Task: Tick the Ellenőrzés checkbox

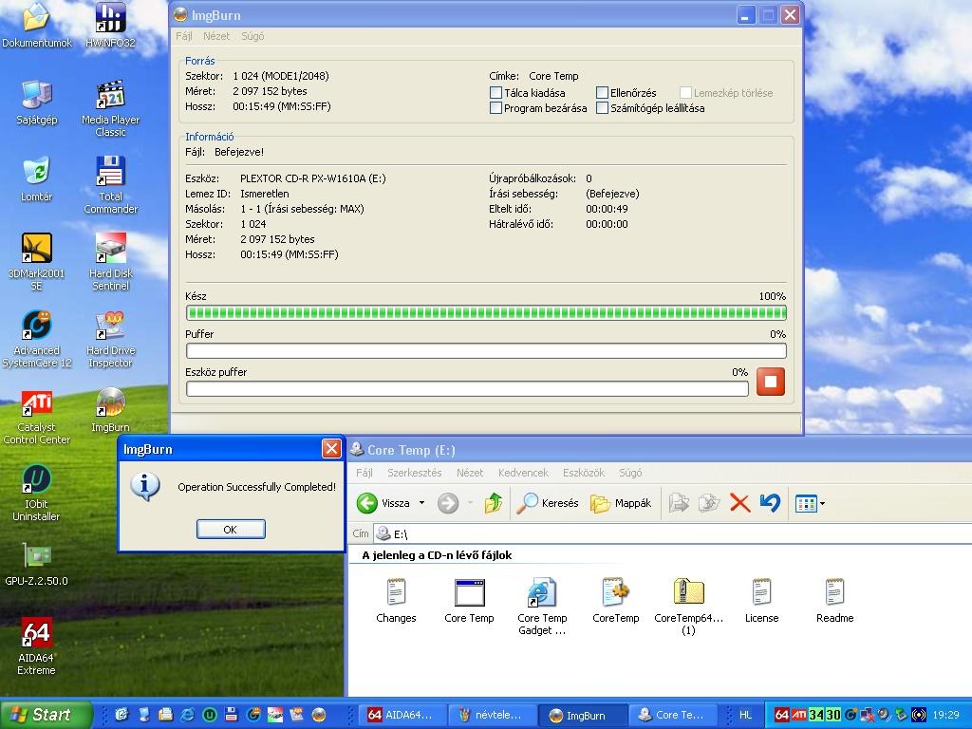Action: point(602,93)
